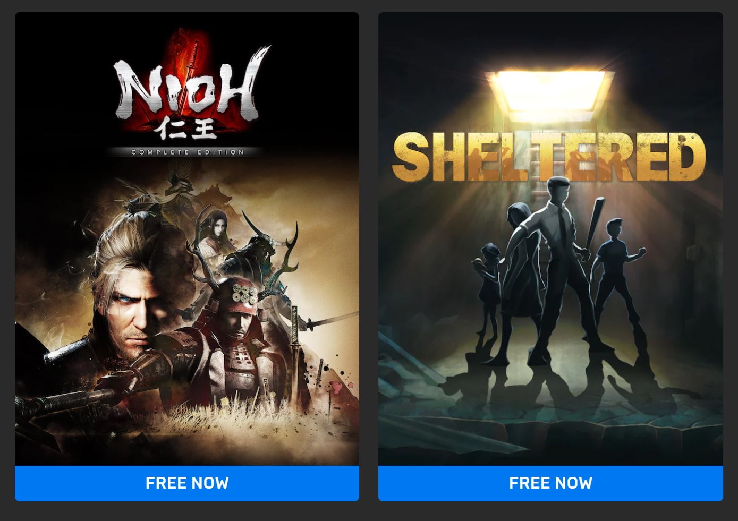Click FREE NOW under Nioh Complete Edition
This screenshot has width=738, height=521.
[x=187, y=483]
